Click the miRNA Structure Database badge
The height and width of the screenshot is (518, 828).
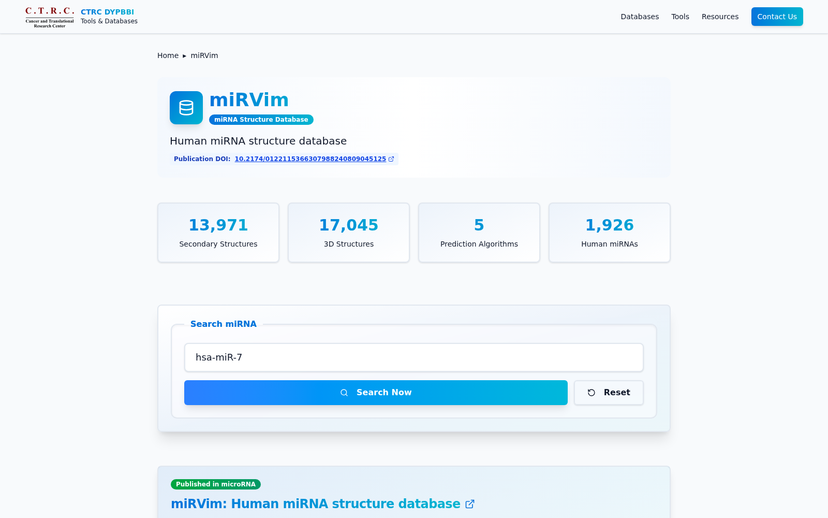(261, 120)
